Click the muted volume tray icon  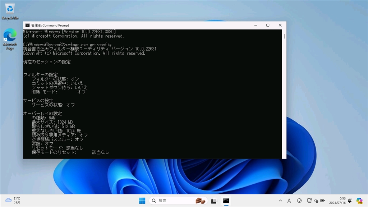(x=316, y=201)
